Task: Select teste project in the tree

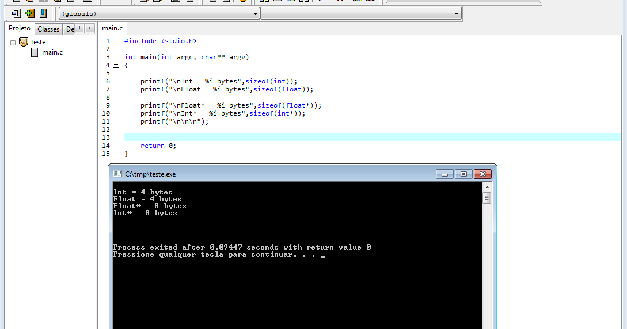Action: pos(38,42)
